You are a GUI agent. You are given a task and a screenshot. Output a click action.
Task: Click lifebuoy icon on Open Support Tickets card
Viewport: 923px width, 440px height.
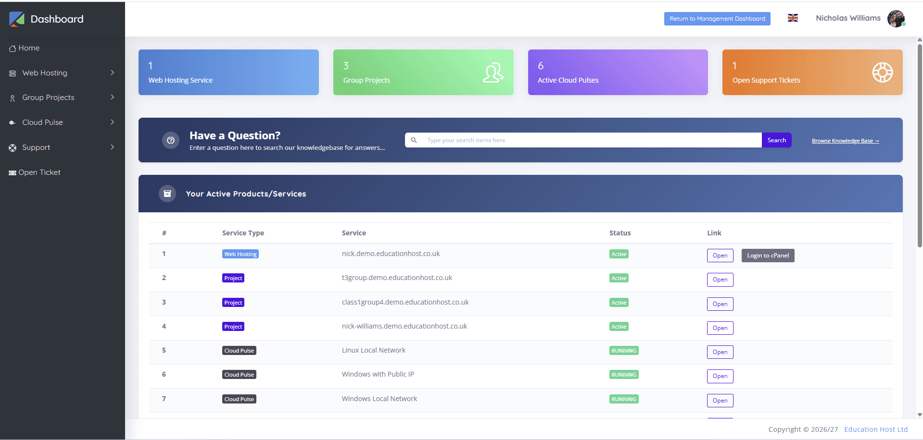point(883,73)
